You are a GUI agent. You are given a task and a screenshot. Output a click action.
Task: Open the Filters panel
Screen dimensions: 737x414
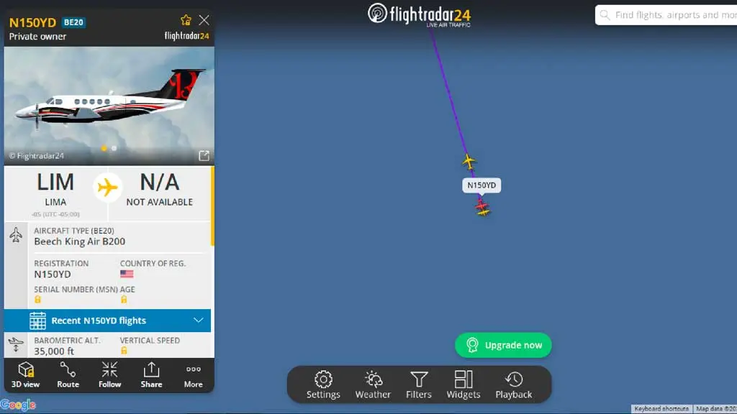418,385
